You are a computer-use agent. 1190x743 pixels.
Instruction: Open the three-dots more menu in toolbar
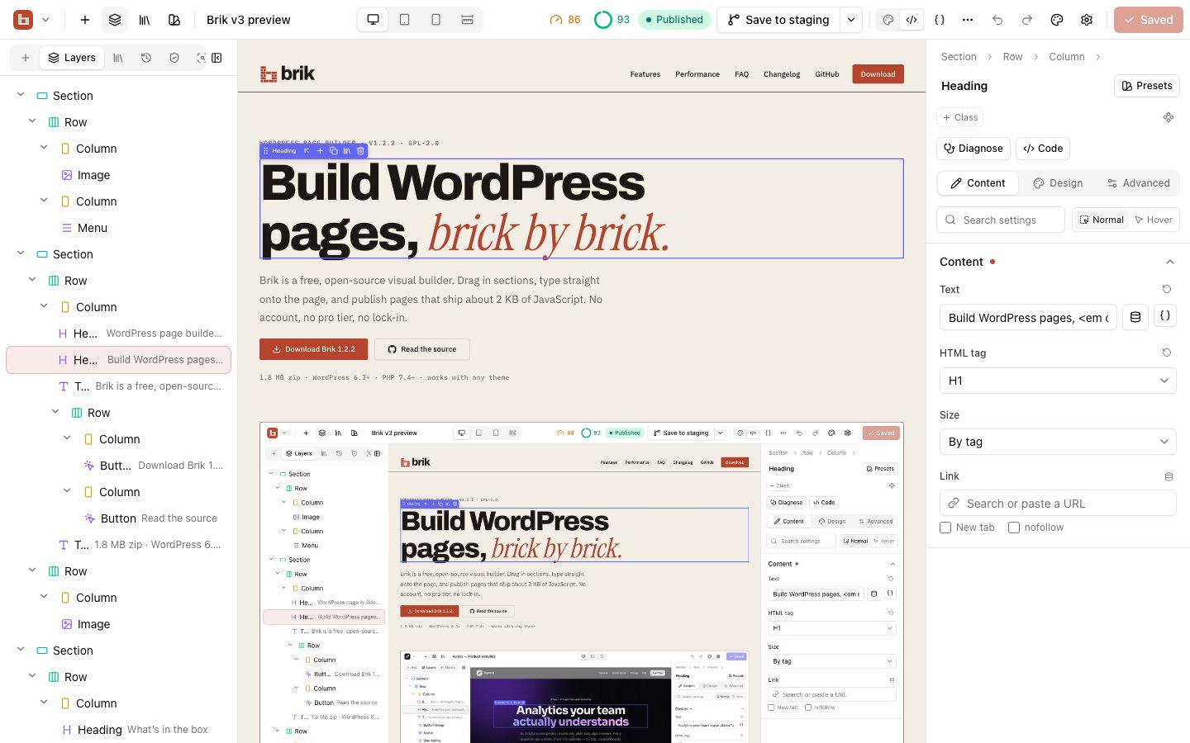tap(968, 20)
